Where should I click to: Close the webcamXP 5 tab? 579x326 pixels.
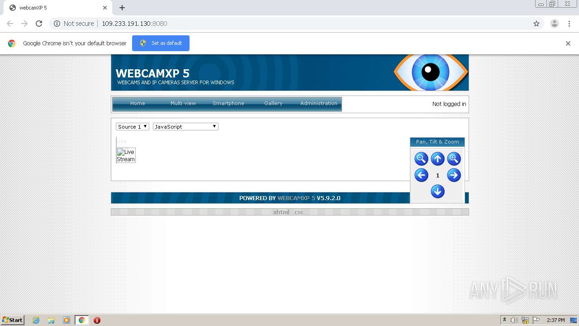tap(105, 8)
